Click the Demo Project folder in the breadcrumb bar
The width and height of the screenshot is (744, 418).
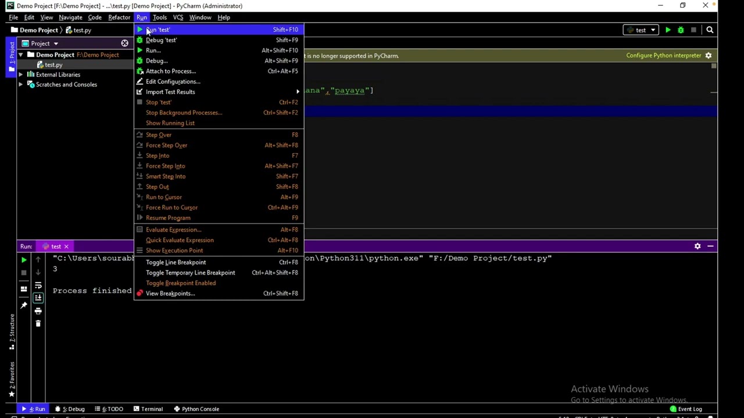pyautogui.click(x=34, y=30)
